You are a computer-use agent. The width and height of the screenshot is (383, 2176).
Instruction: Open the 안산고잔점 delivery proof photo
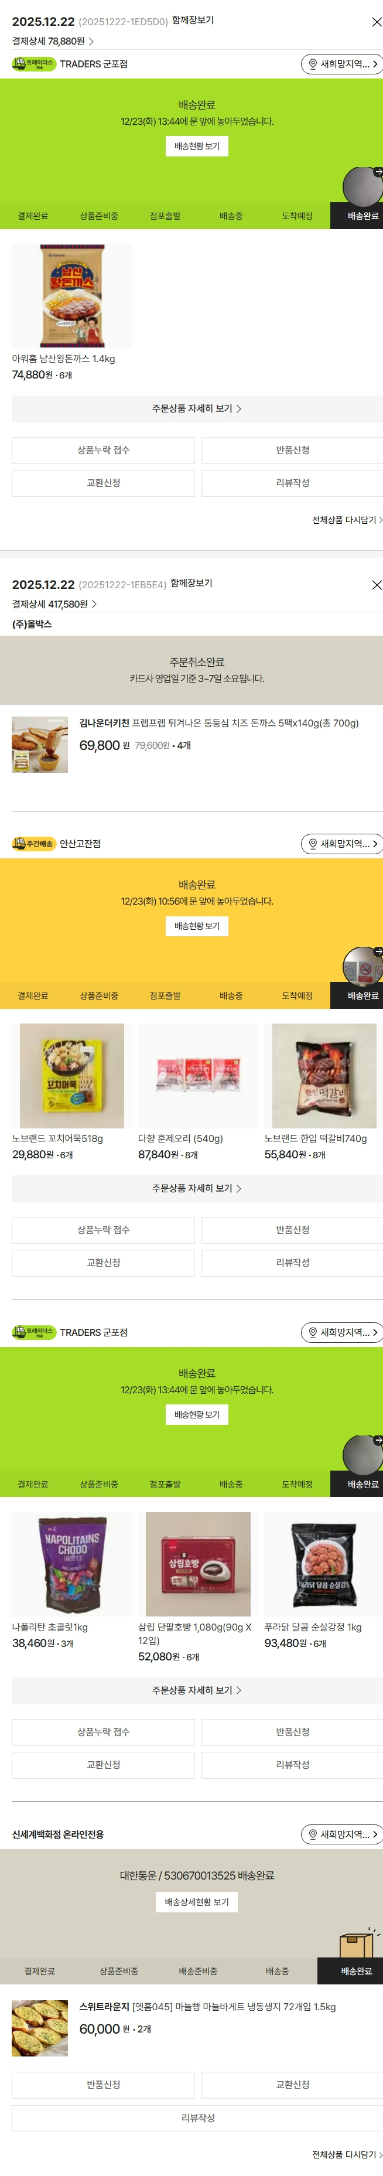pyautogui.click(x=362, y=966)
